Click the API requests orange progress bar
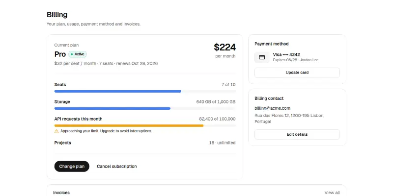Image resolution: width=393 pixels, height=196 pixels. coord(145,125)
